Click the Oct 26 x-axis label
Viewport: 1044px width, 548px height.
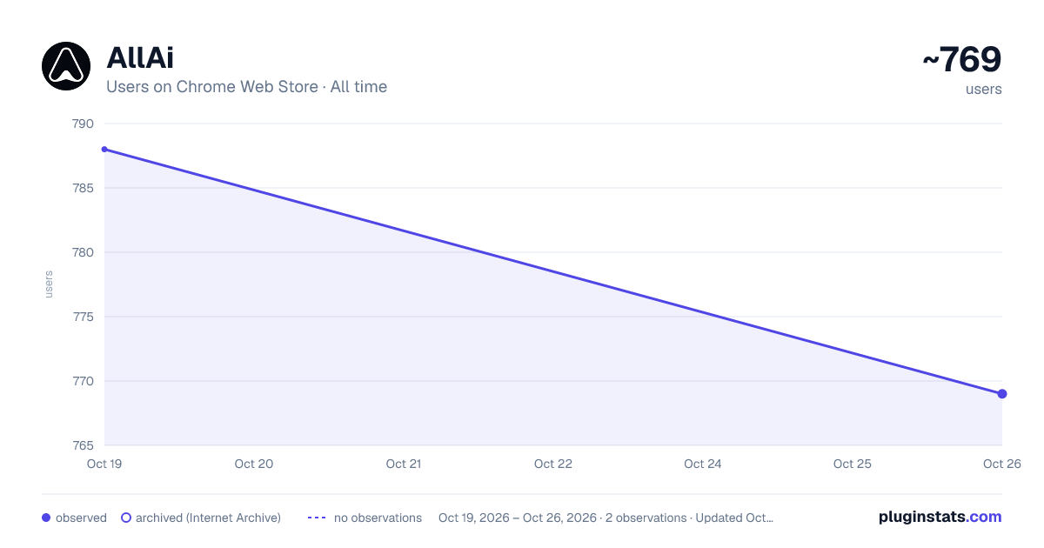click(x=1002, y=464)
